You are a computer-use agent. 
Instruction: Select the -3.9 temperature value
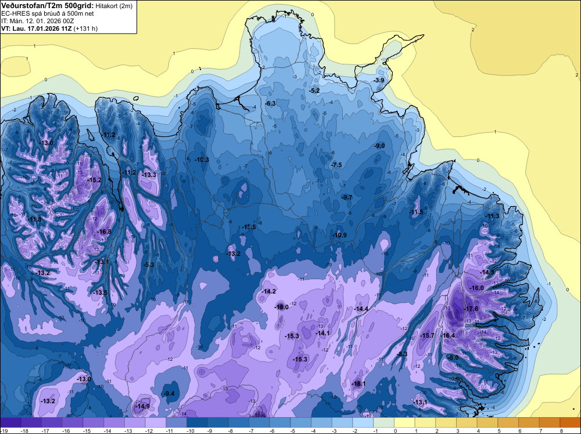pos(379,80)
